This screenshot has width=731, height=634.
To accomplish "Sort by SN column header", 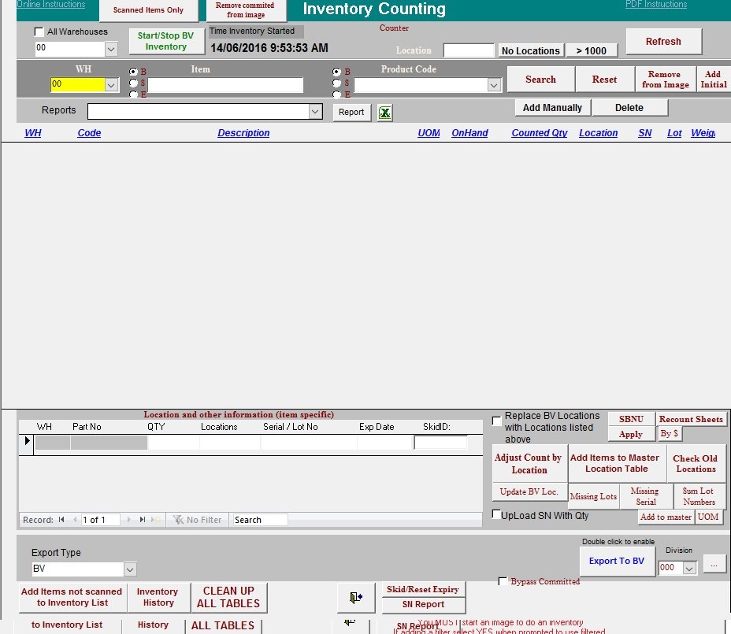I will click(x=645, y=133).
